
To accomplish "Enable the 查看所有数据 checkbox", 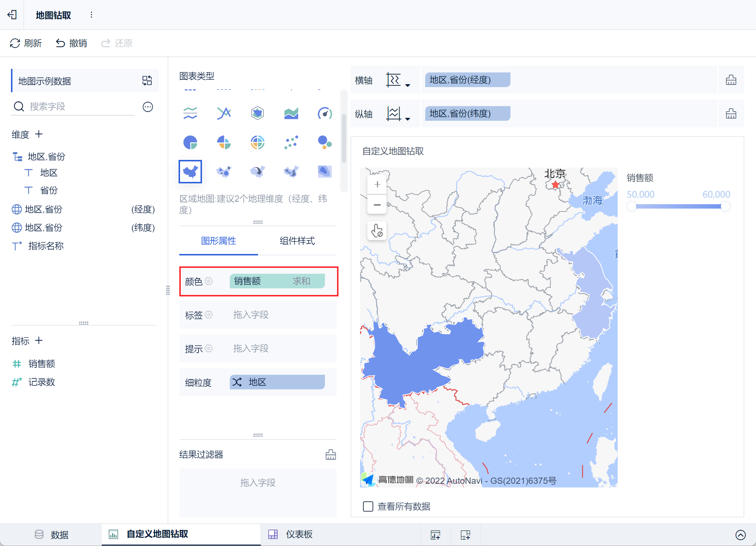I will point(368,506).
